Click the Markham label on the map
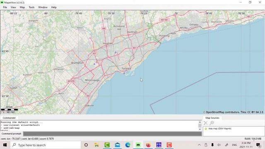The width and height of the screenshot is (265, 149). [x=132, y=32]
